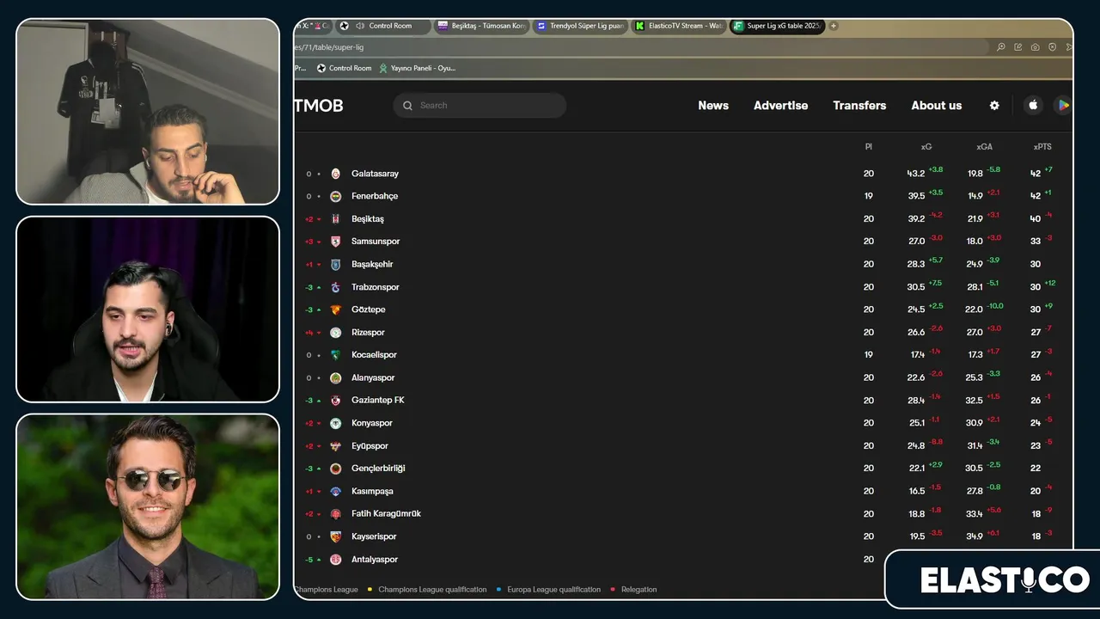Open the About us page

click(x=937, y=106)
